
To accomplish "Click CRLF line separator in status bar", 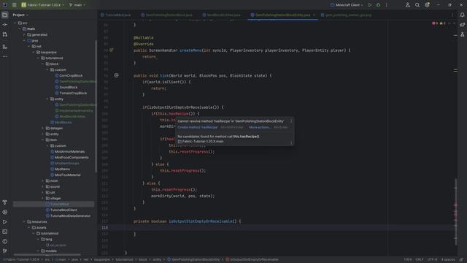I will (x=420, y=260).
